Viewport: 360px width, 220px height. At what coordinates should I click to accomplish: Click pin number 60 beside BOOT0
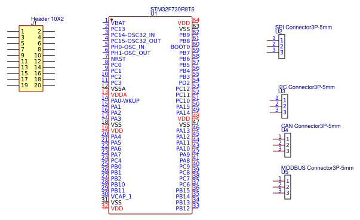coord(196,44)
